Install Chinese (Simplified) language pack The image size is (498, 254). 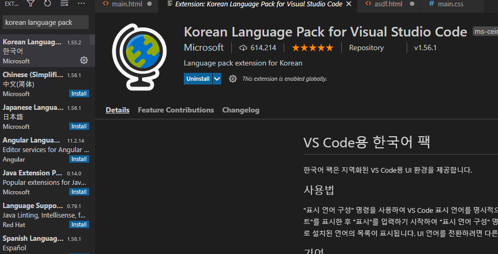[x=79, y=93]
